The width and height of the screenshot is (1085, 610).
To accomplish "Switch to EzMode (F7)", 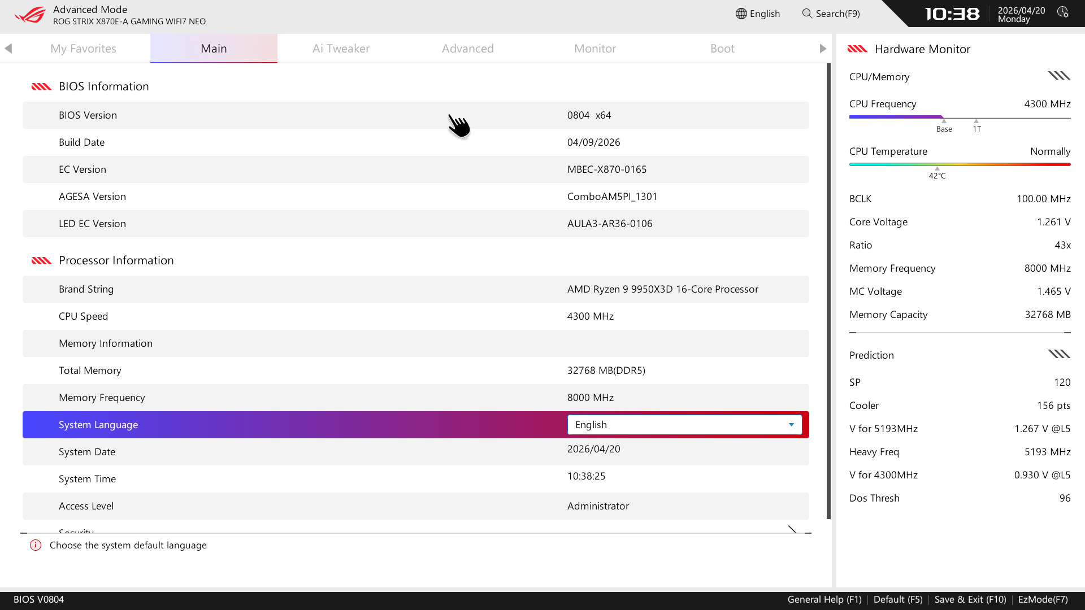I will (x=1043, y=599).
